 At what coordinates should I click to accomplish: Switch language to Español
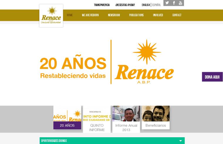pos(156,5)
